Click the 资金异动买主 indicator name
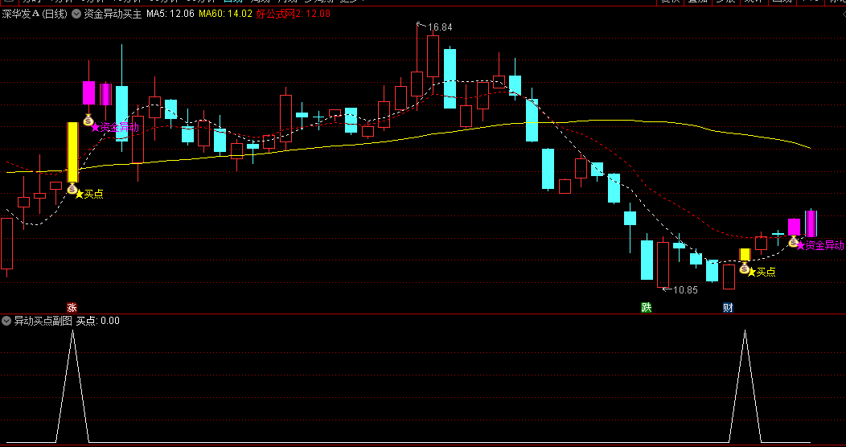Viewport: 846px width, 447px height. (113, 14)
